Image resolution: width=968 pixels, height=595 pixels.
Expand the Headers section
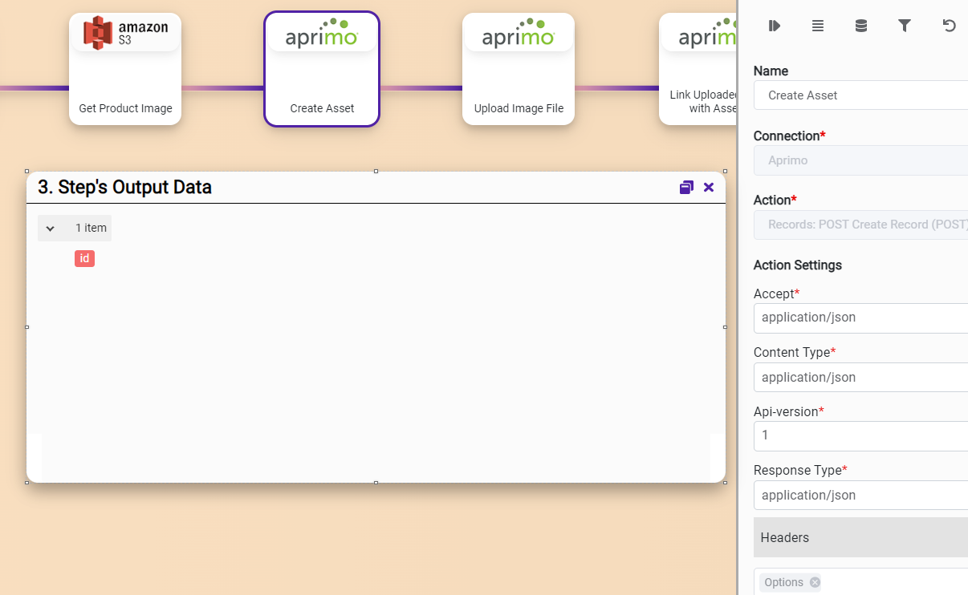tap(860, 537)
